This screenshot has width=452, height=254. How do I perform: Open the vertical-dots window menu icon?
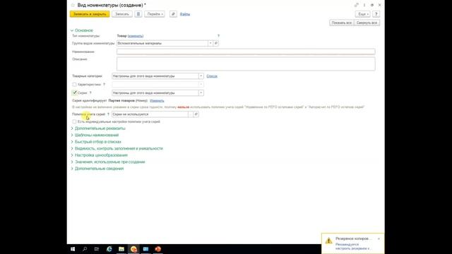point(364,5)
